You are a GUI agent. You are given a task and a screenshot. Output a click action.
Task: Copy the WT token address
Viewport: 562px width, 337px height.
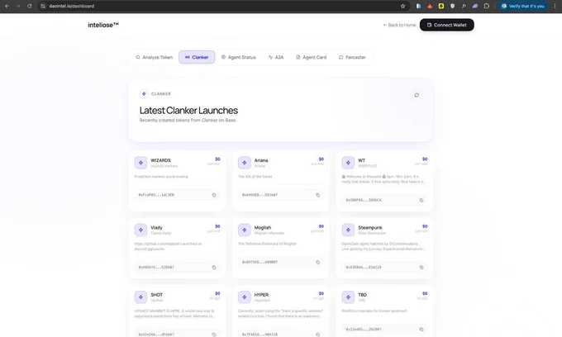pos(421,200)
